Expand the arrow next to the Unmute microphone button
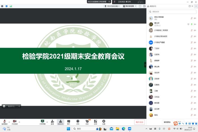The width and height of the screenshot is (198, 132). coord(9,122)
